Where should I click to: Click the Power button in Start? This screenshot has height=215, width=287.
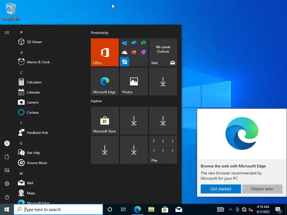(x=7, y=197)
